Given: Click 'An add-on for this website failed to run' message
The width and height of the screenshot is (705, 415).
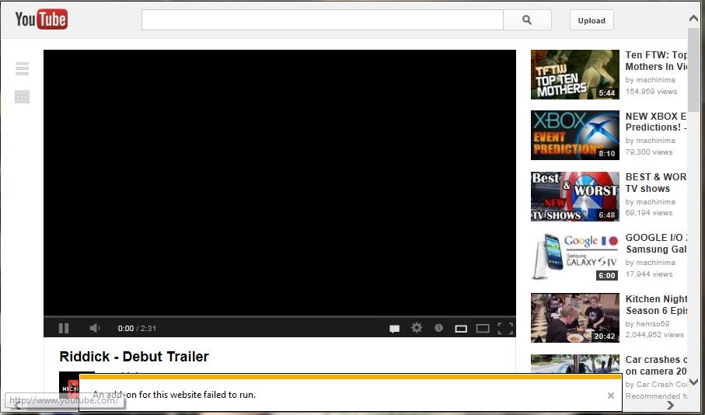Looking at the screenshot, I should 174,395.
